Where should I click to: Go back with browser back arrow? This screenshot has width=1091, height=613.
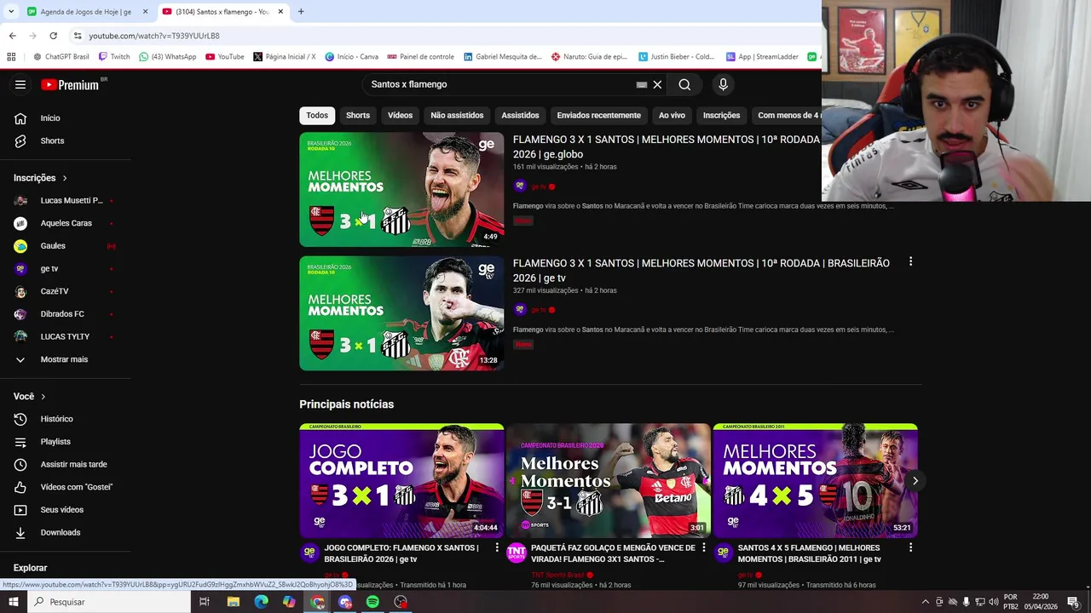(12, 36)
